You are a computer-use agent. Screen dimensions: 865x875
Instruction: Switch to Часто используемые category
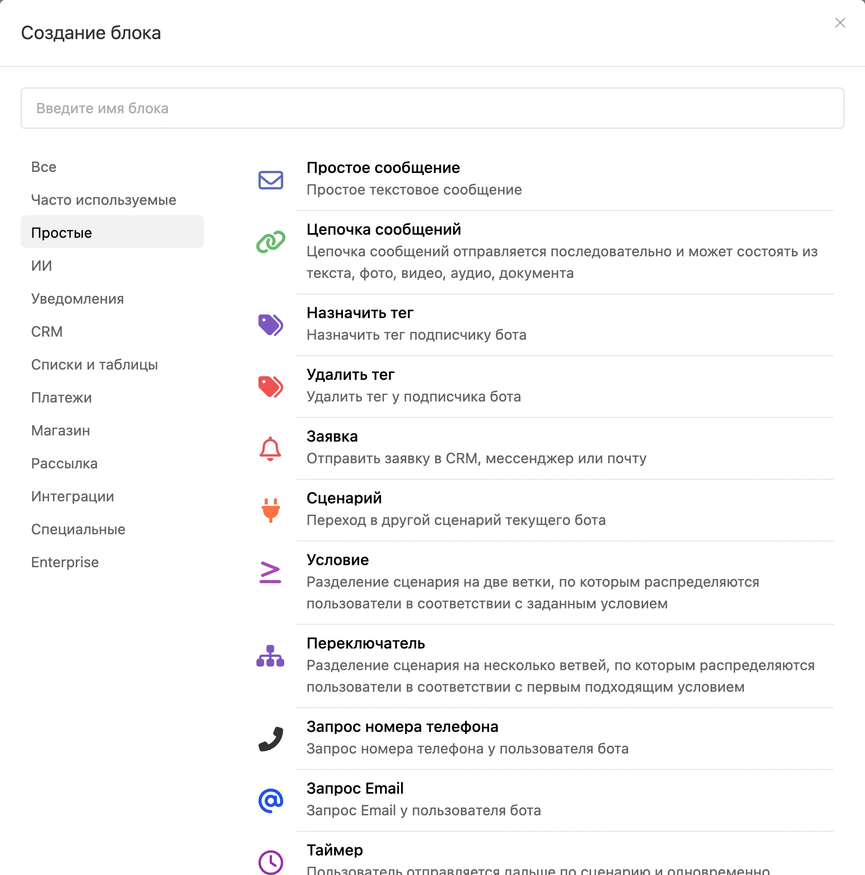103,200
